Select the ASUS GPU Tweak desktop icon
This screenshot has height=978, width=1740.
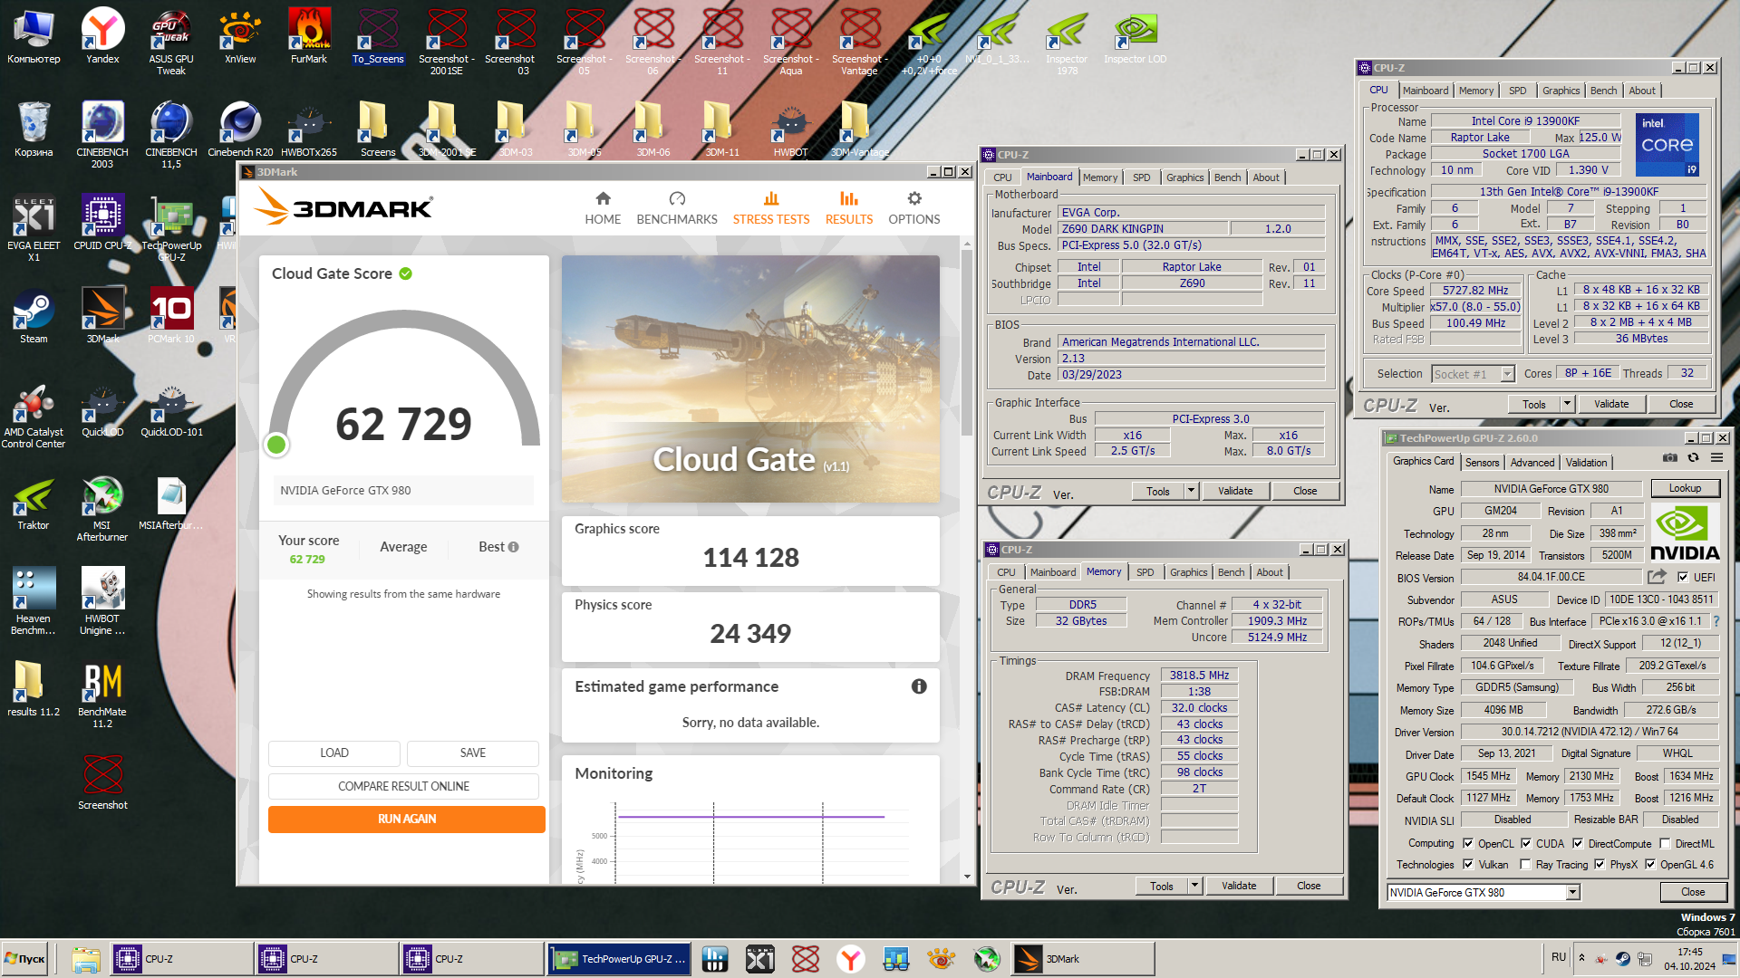pyautogui.click(x=171, y=42)
